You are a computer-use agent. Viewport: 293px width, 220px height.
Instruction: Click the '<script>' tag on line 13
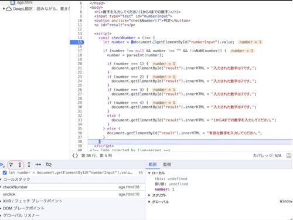103,33
